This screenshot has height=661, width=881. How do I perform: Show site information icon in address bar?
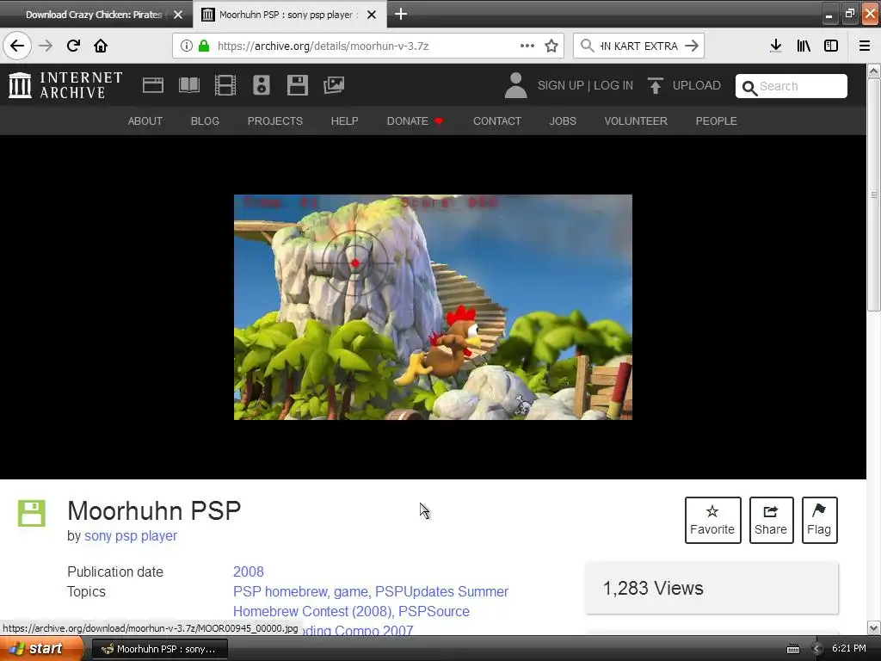point(187,46)
